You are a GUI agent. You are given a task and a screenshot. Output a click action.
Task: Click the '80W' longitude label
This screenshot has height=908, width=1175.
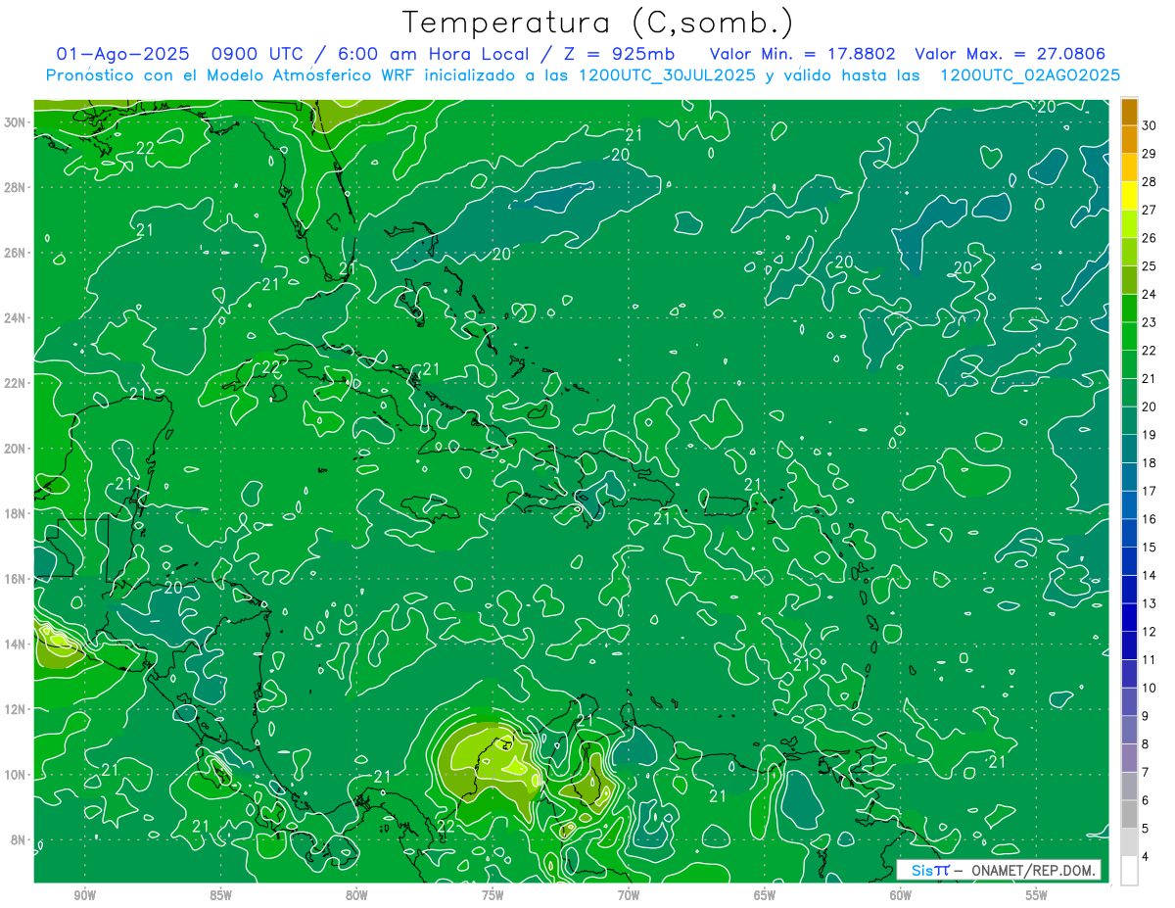click(x=356, y=895)
